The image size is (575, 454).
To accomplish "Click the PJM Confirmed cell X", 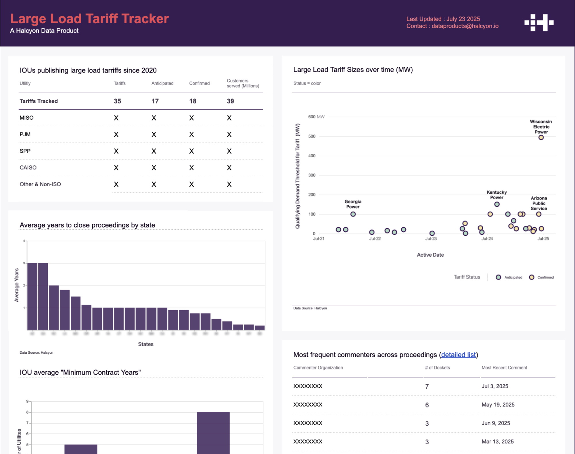I will click(x=191, y=135).
